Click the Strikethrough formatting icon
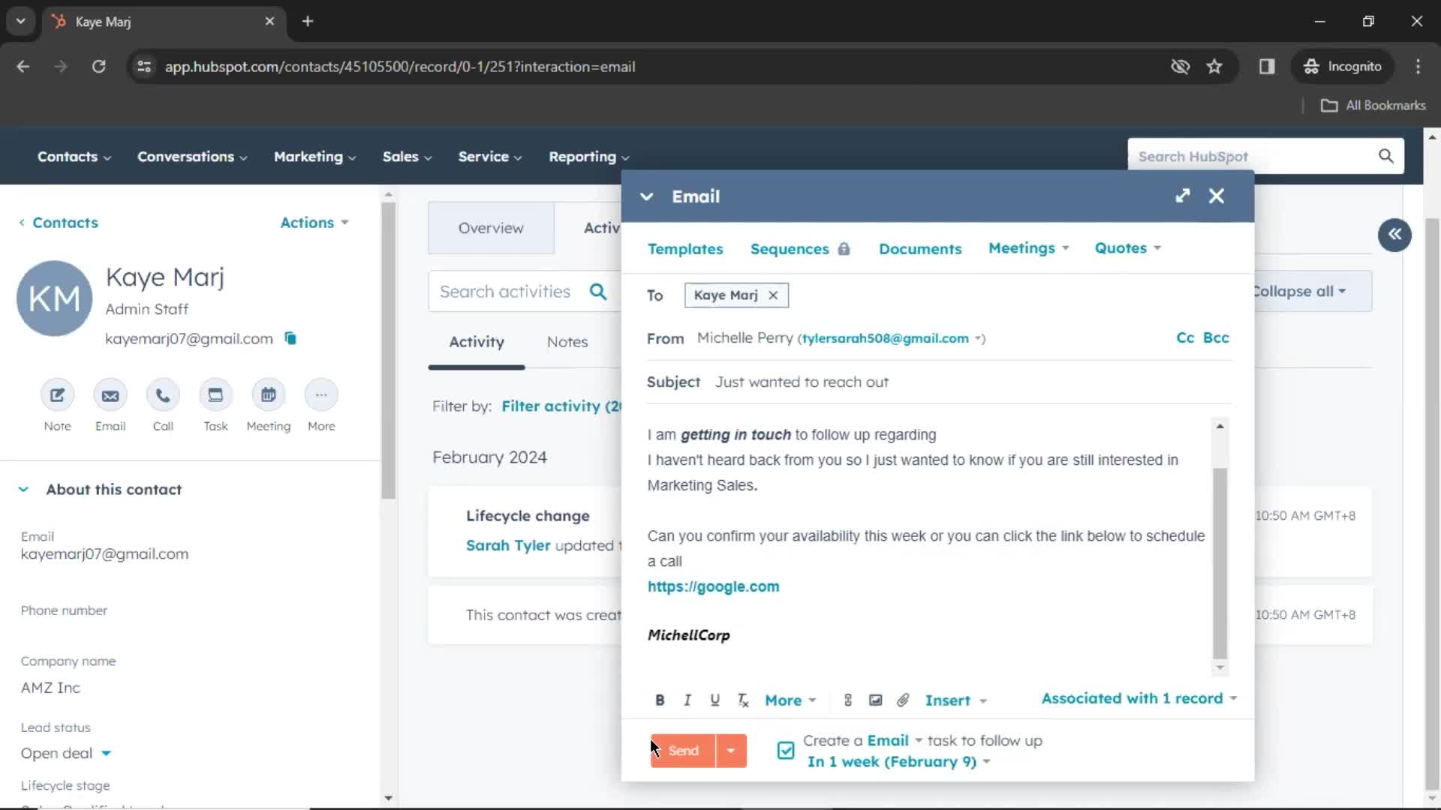Image resolution: width=1441 pixels, height=810 pixels. 743,700
